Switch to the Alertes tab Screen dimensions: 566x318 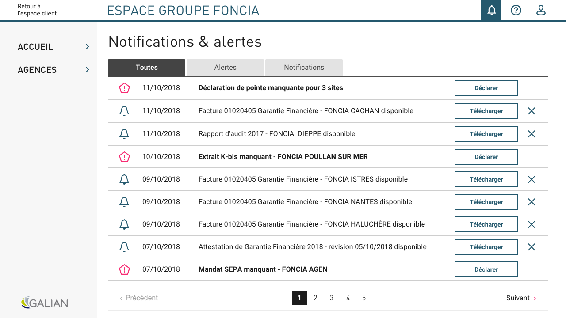(225, 68)
